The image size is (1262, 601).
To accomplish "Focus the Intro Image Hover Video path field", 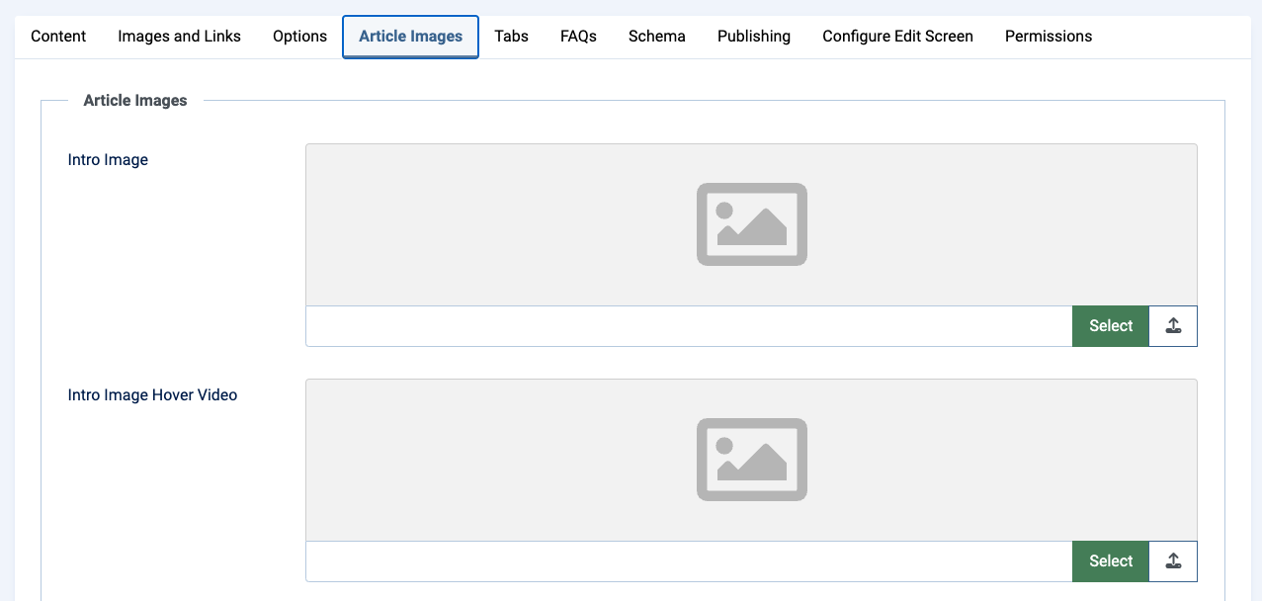I will click(x=689, y=561).
